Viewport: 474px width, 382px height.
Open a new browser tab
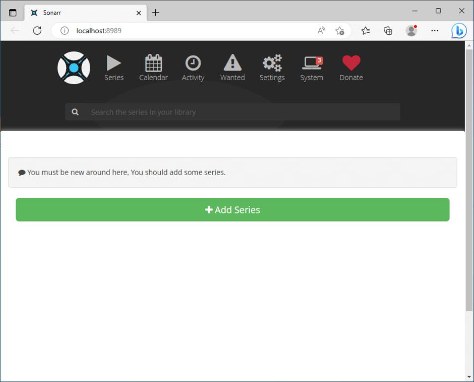click(x=155, y=13)
